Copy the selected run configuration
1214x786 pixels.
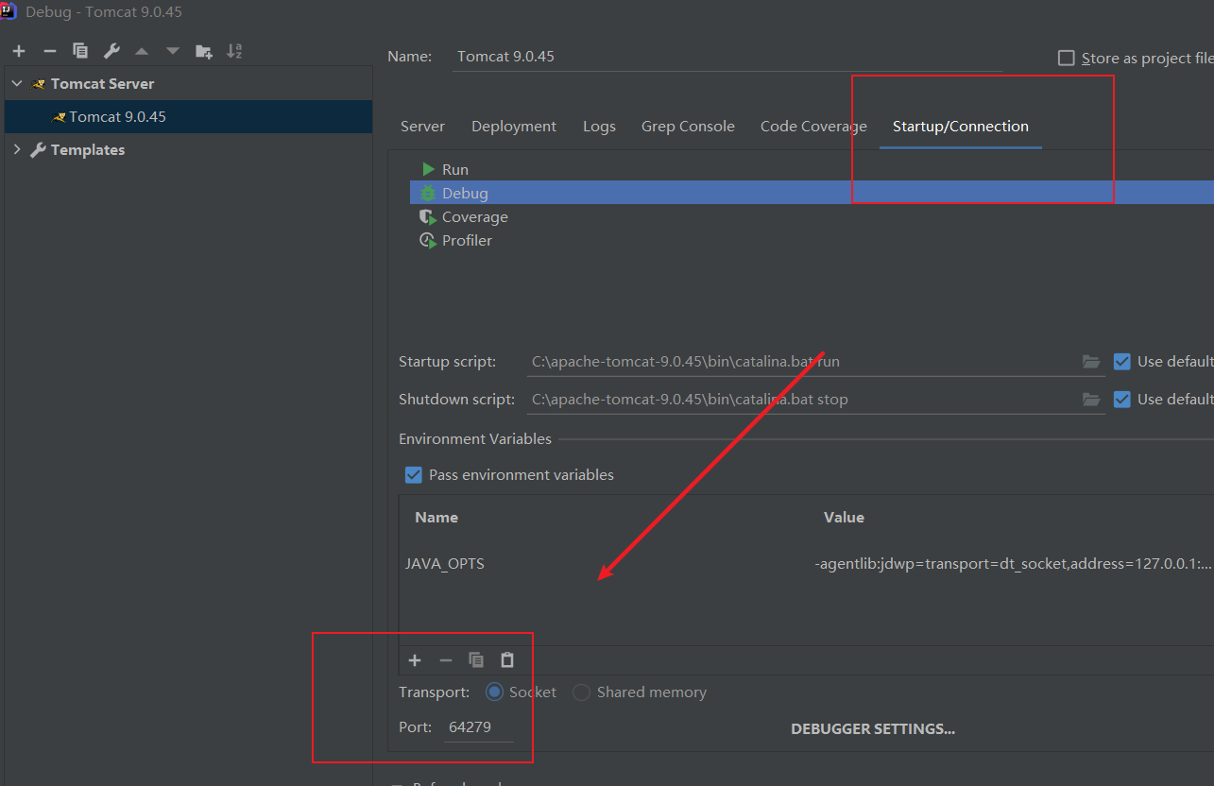tap(80, 51)
